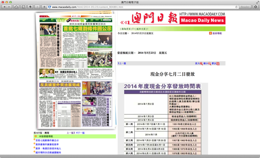Image resolution: width=260 pixels, height=158 pixels.
Task: Click 縮小 magnifier minus icon
Action: (209, 63)
